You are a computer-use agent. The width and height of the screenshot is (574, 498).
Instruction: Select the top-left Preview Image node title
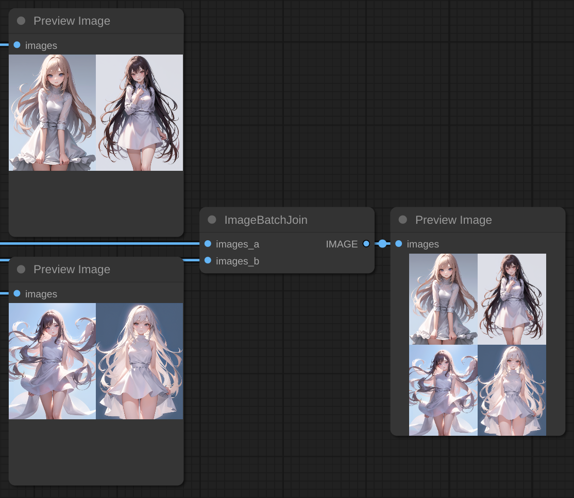pyautogui.click(x=72, y=21)
